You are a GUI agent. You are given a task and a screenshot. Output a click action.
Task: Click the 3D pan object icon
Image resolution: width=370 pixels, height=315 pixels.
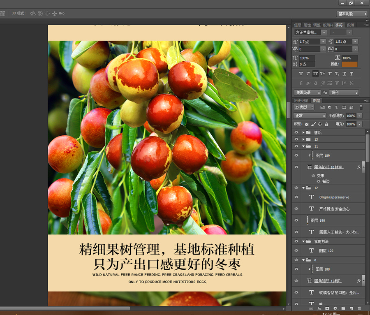[x=47, y=14]
